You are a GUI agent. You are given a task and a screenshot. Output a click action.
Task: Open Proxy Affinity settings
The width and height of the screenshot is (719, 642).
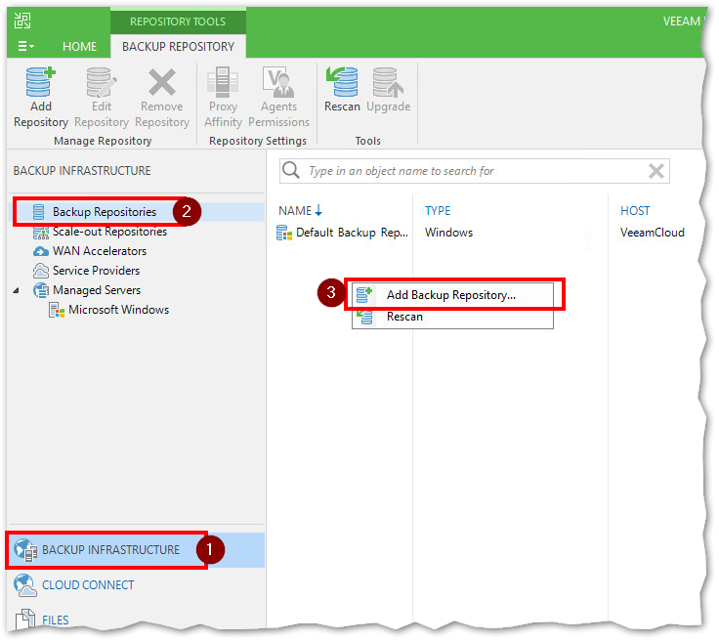point(223,97)
